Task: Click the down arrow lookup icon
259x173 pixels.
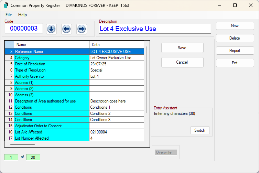Action: pyautogui.click(x=51, y=29)
